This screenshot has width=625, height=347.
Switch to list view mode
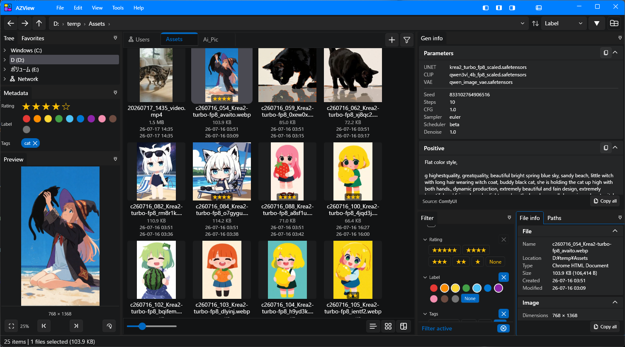point(373,327)
